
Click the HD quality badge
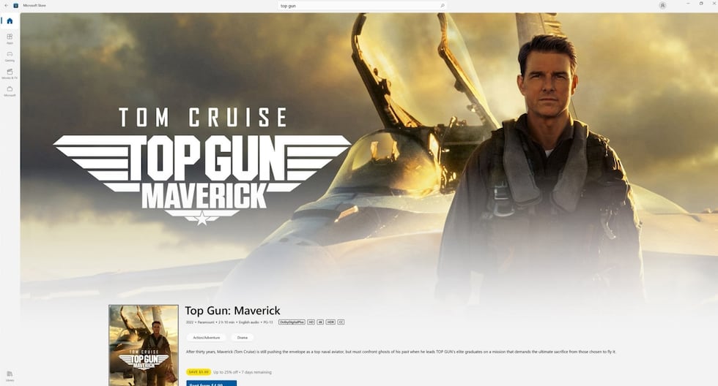point(311,322)
